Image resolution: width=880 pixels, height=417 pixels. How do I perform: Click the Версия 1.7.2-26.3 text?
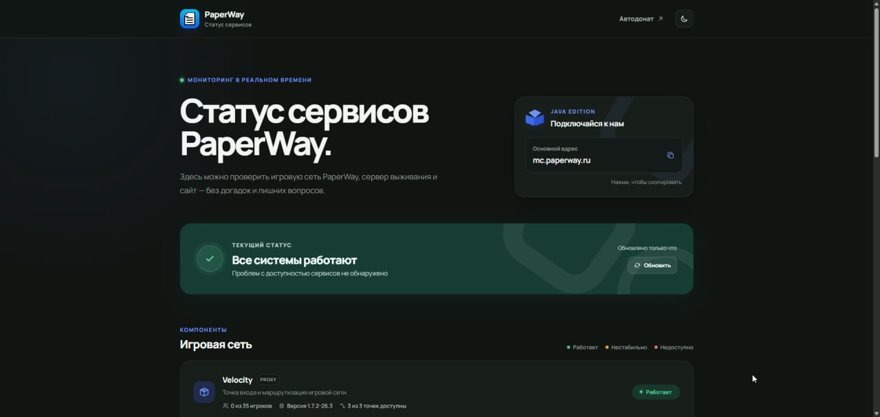[x=309, y=406]
